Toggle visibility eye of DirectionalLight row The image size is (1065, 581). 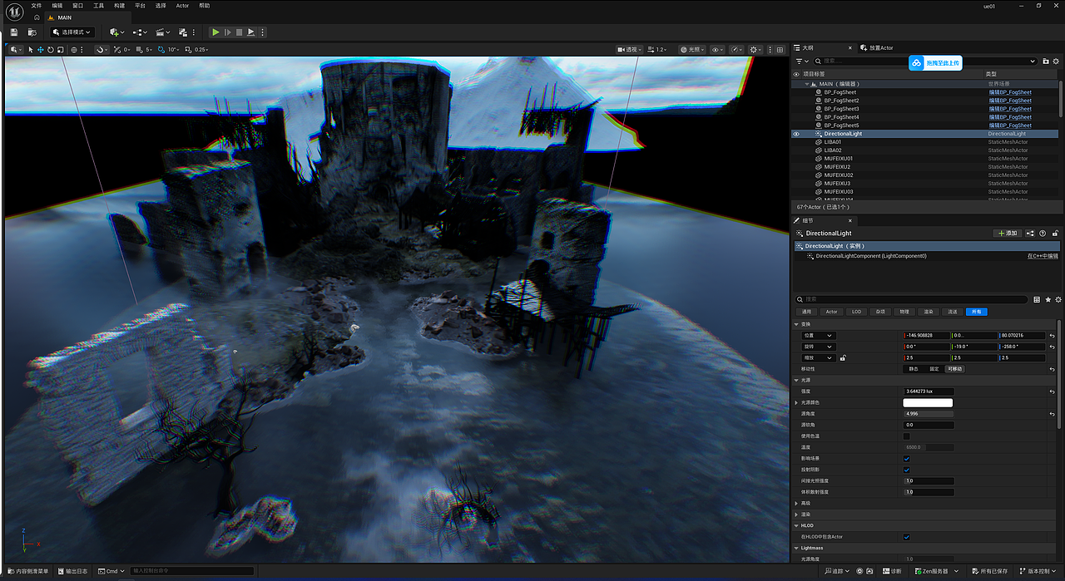point(796,134)
